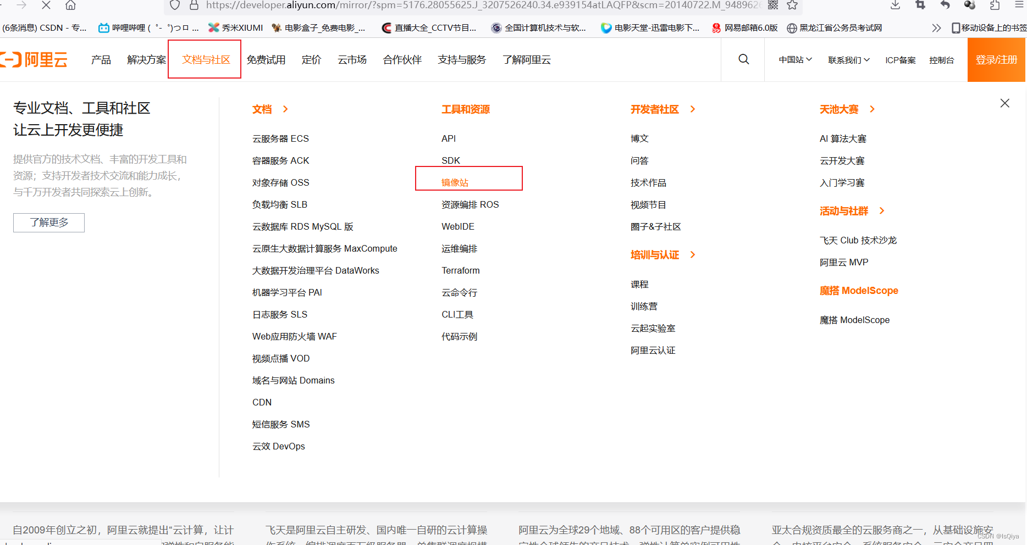Open the SDK tools link
This screenshot has height=545, width=1027.
pos(451,160)
